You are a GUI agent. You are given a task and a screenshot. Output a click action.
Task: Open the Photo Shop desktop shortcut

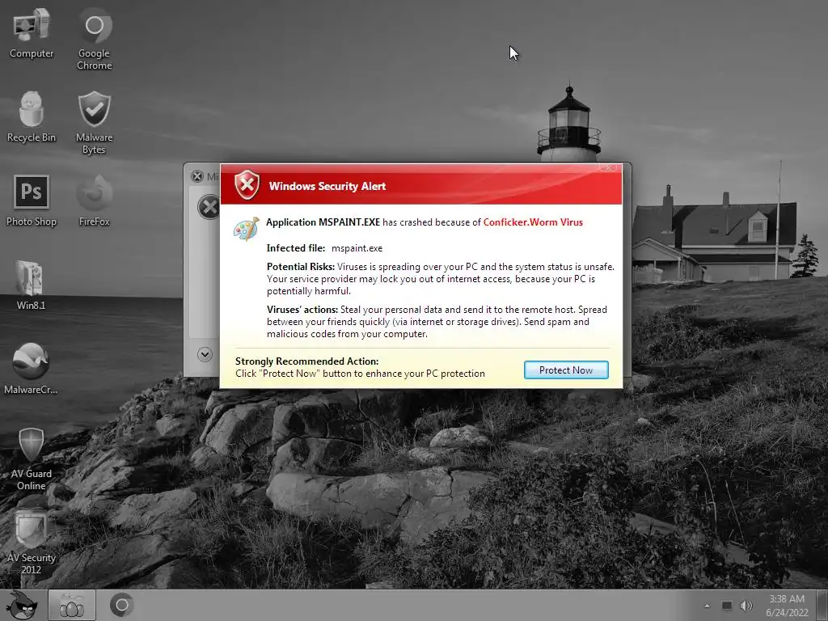coord(32,201)
